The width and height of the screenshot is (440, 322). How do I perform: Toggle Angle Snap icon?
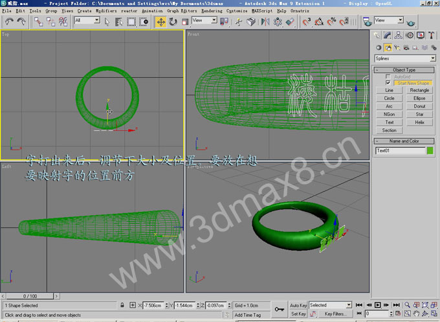tap(319, 21)
